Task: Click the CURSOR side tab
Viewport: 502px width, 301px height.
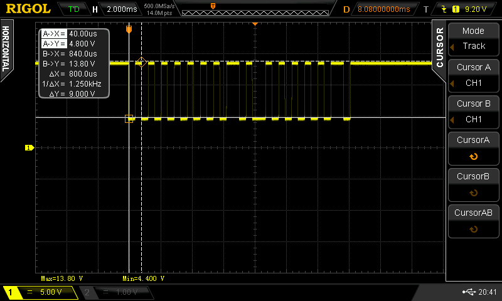Action: 440,47
